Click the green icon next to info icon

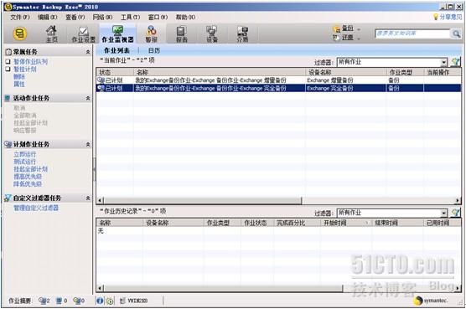tap(110, 301)
